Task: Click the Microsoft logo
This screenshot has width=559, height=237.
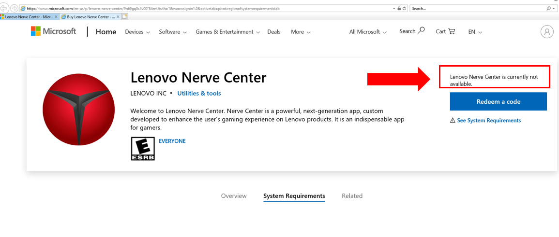Action: [53, 31]
